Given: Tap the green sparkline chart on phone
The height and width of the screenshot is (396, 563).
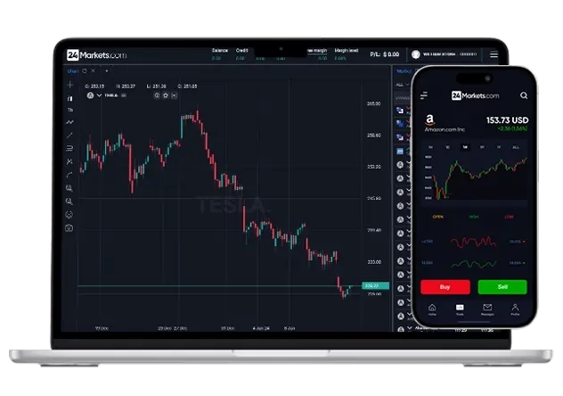Looking at the screenshot, I should point(473,264).
